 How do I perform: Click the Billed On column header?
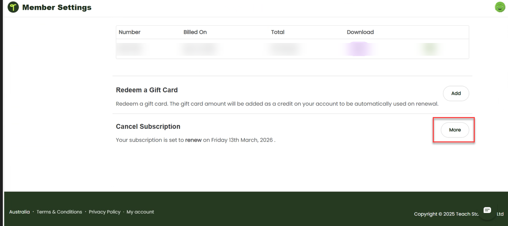[x=195, y=32]
